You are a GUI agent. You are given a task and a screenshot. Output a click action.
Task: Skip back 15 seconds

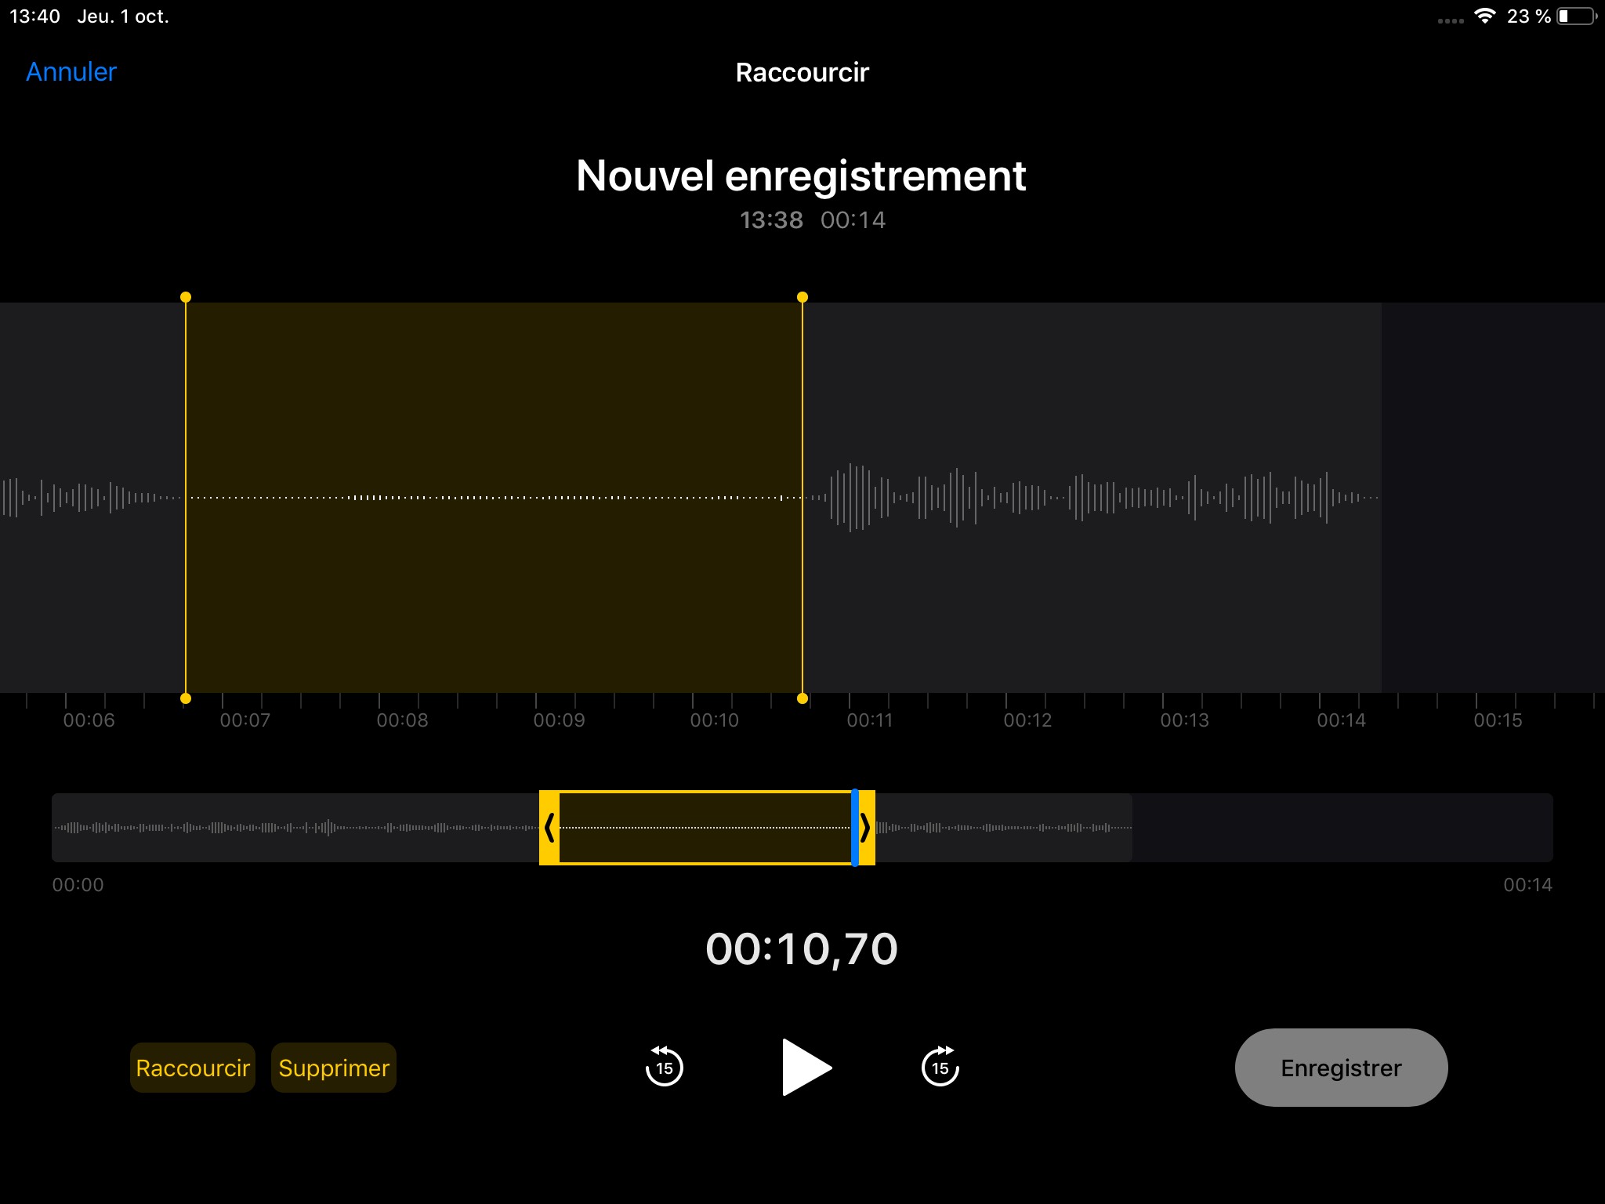pos(664,1067)
